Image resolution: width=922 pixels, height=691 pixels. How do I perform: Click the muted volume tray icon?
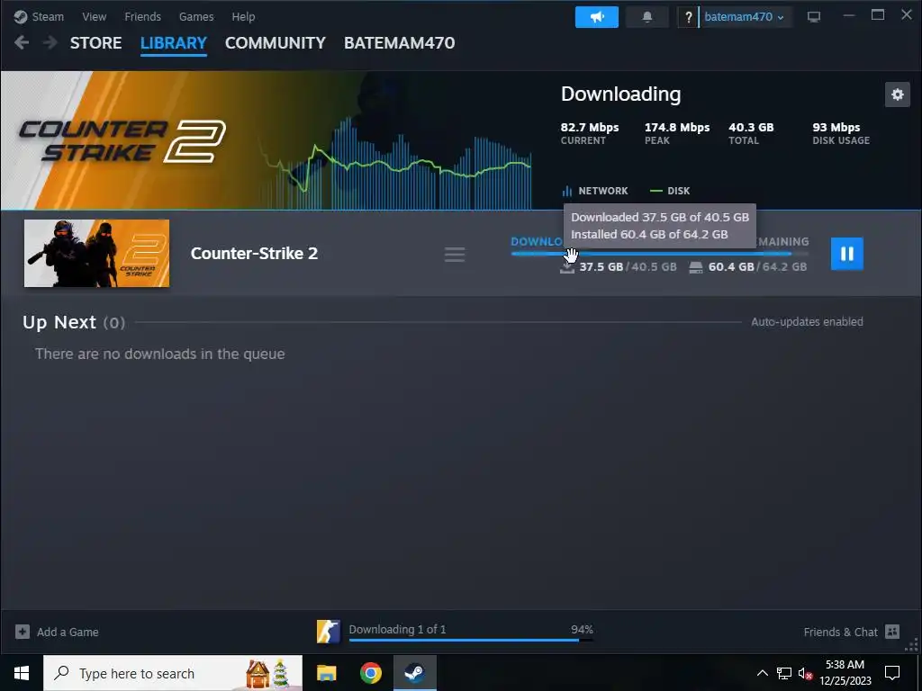[x=805, y=673]
